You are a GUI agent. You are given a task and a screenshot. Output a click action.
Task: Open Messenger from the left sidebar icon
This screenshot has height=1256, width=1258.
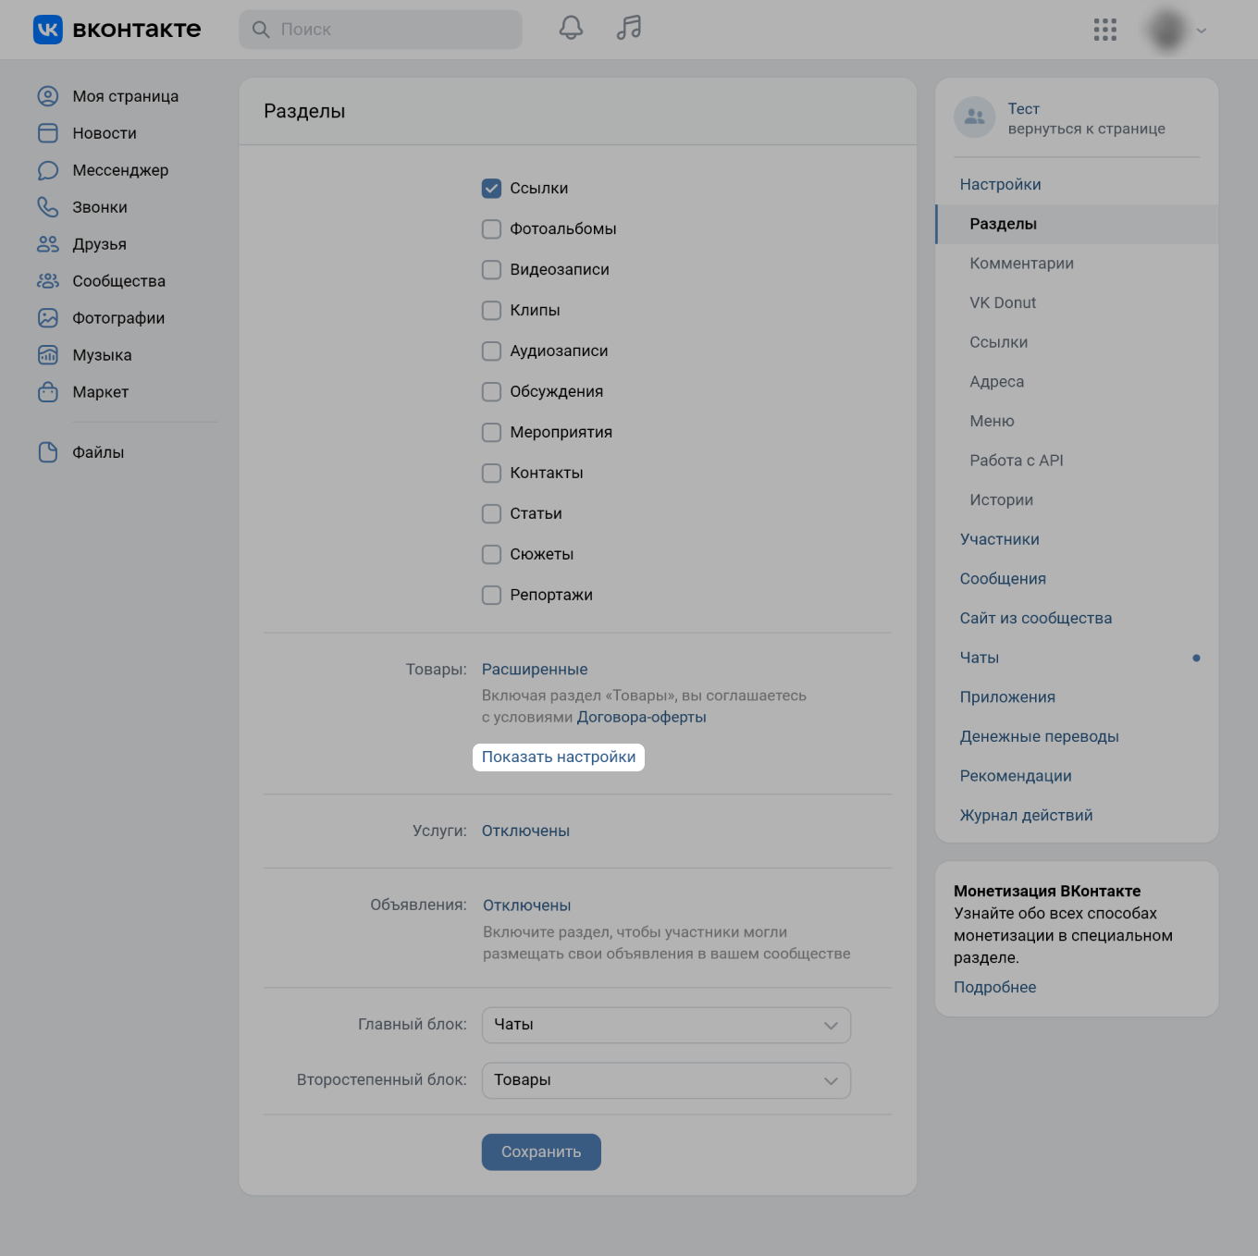point(48,170)
